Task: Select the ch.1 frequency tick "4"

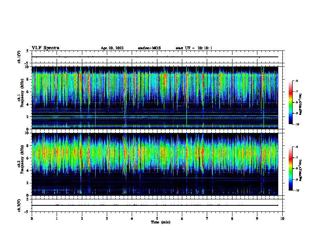Action: (28, 104)
